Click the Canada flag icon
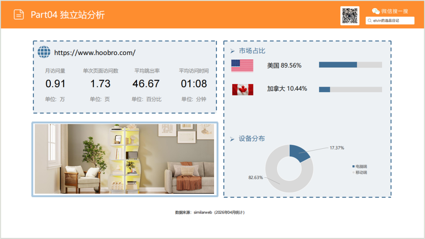The image size is (425, 239). [242, 89]
